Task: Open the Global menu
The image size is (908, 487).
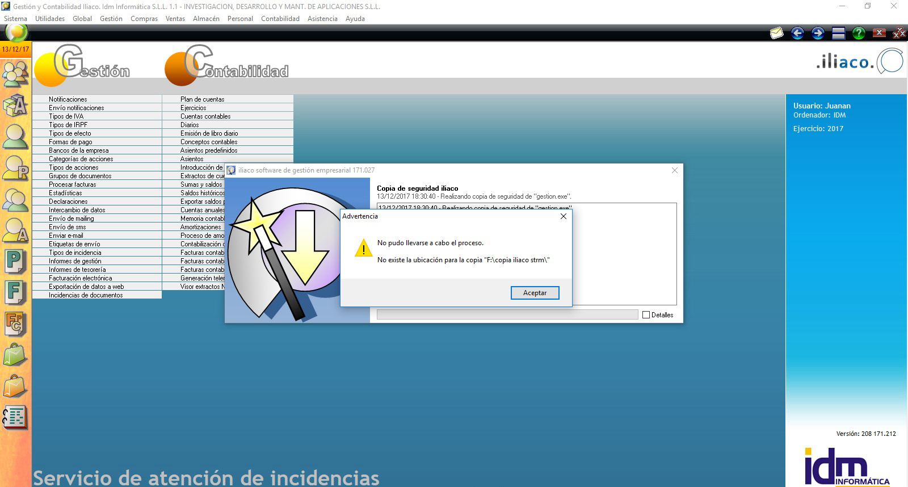Action: [82, 19]
